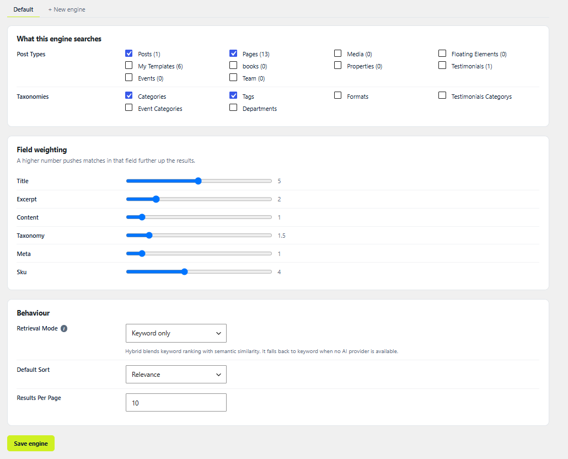This screenshot has height=459, width=568.
Task: Click the Title weight slider handle
Action: pos(198,181)
